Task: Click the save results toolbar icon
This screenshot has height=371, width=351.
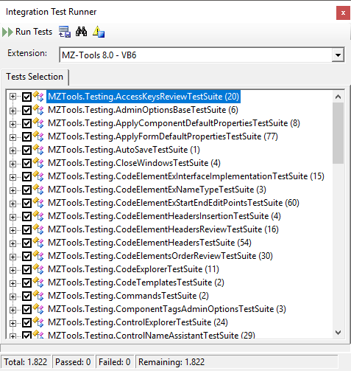Action: click(65, 32)
